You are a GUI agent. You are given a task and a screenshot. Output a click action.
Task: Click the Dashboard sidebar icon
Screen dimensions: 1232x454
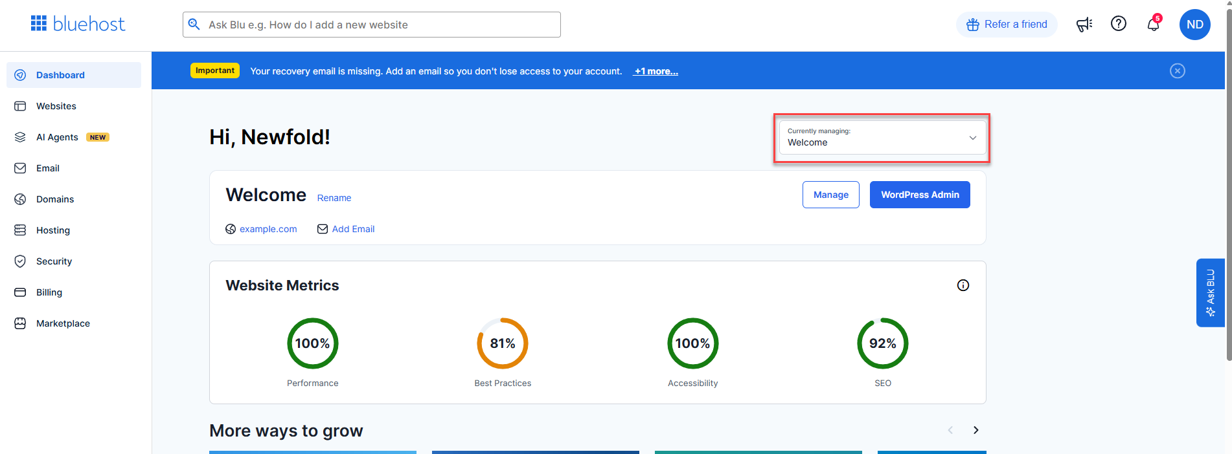[x=20, y=75]
